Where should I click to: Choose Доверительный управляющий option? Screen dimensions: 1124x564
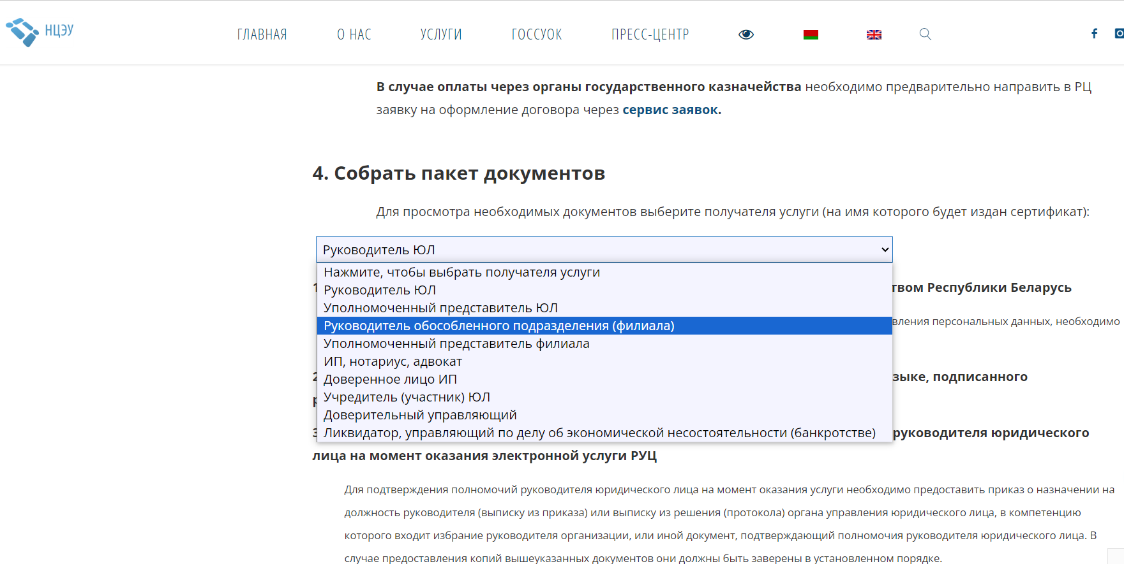tap(604, 415)
